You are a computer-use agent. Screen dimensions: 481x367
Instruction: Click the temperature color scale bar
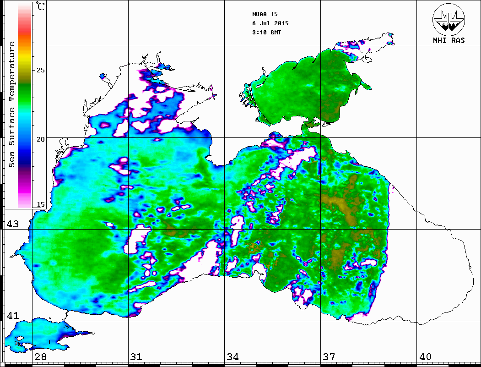point(25,105)
